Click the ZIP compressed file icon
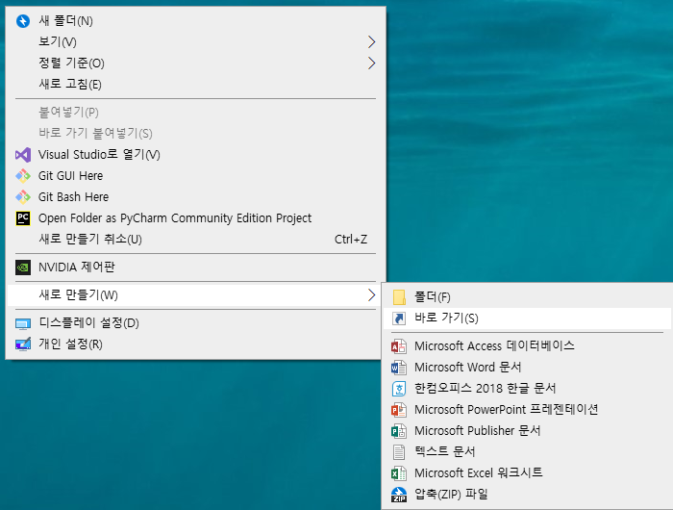This screenshot has height=510, width=673. (x=399, y=495)
